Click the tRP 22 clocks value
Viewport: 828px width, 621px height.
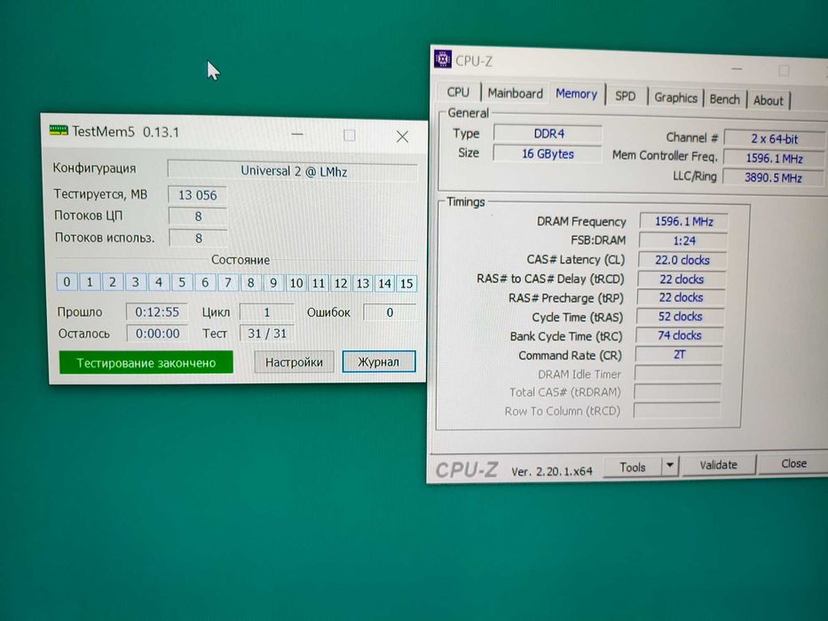[x=681, y=297]
